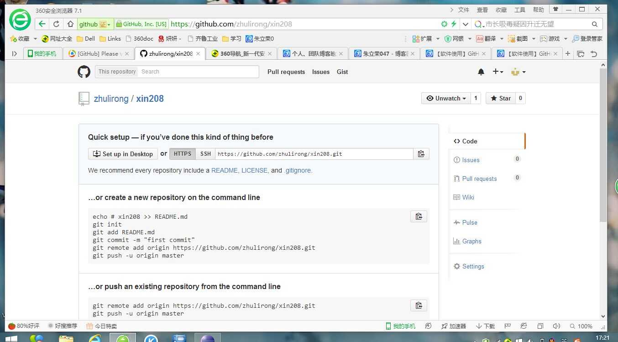Image resolution: width=618 pixels, height=342 pixels.
Task: Close the zhulirong/xin208 tab
Action: point(198,53)
